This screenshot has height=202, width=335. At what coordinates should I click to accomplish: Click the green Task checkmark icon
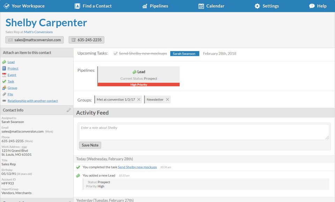(x=4, y=81)
